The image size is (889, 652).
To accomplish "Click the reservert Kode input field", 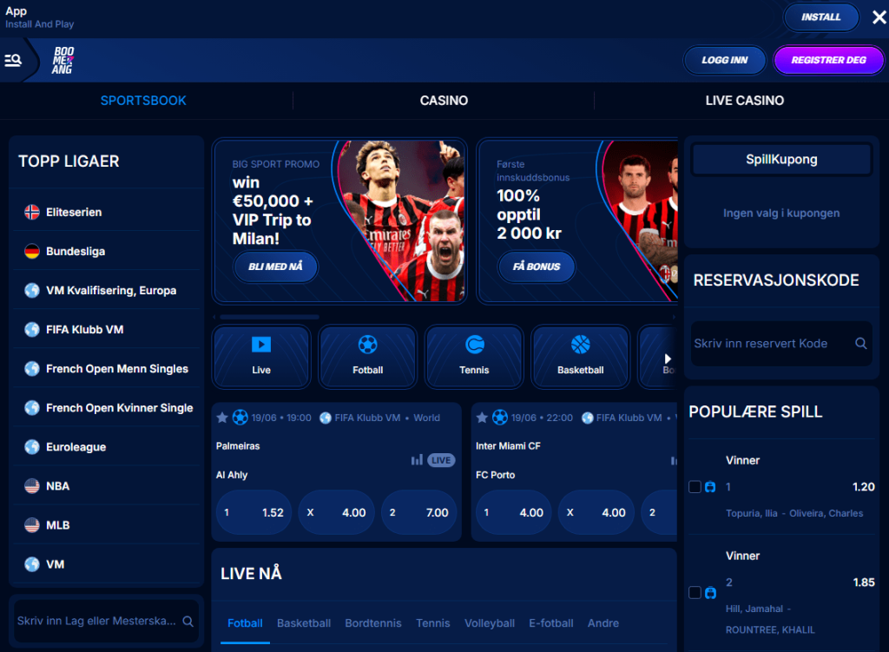I will click(781, 344).
